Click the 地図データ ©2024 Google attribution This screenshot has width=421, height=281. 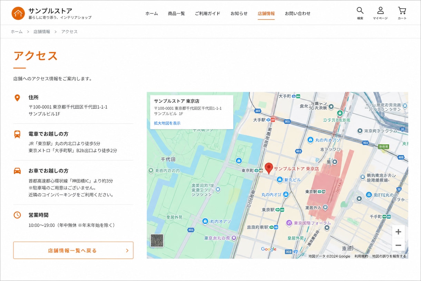tap(329, 256)
